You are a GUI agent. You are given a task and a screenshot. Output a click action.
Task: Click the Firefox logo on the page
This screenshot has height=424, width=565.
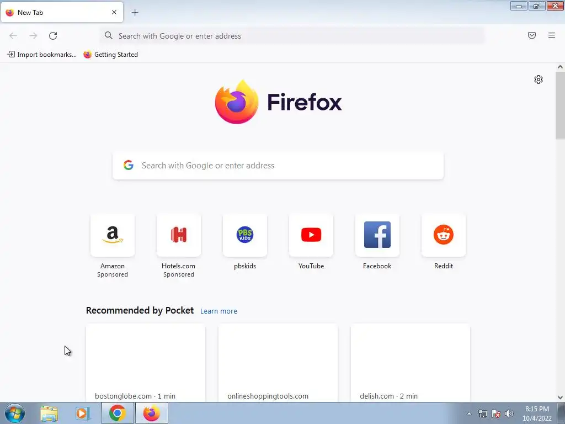[x=278, y=102]
